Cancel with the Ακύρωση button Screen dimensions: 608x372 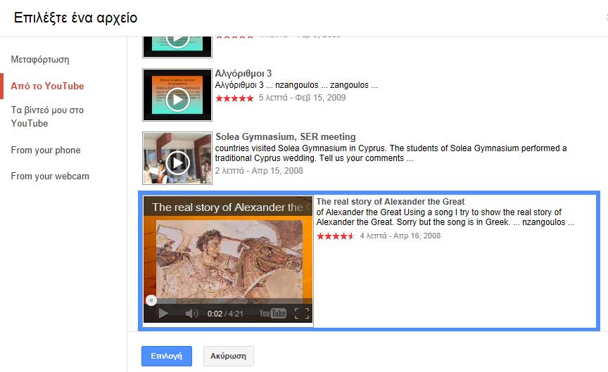click(x=229, y=356)
